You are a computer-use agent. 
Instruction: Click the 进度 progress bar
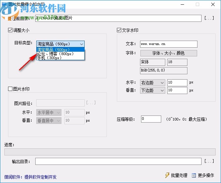click(x=110, y=152)
